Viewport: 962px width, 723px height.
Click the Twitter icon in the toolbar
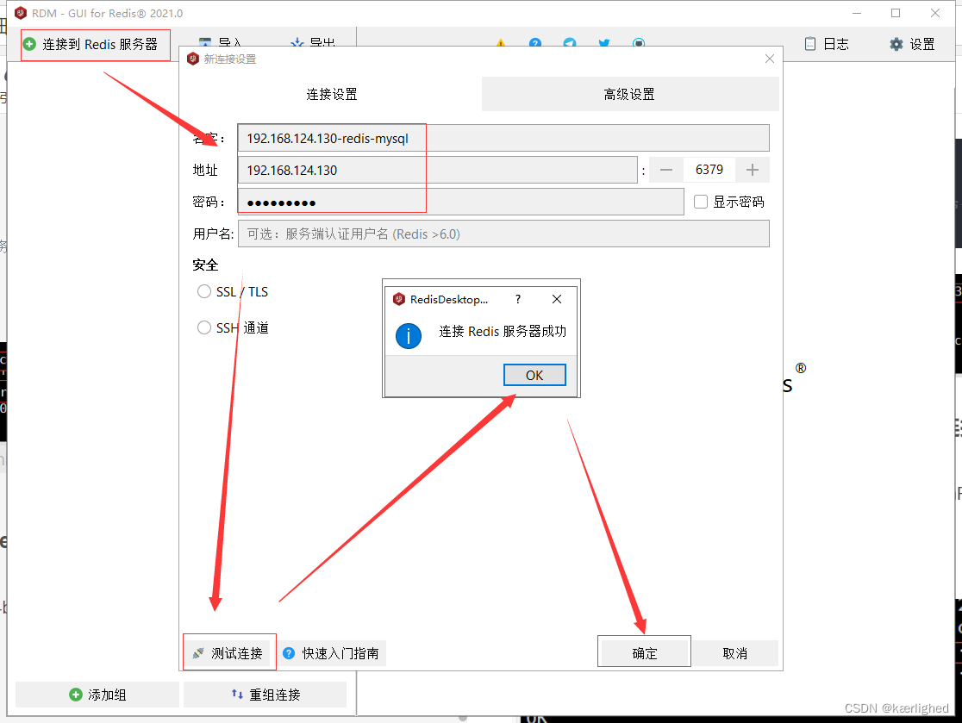(603, 44)
